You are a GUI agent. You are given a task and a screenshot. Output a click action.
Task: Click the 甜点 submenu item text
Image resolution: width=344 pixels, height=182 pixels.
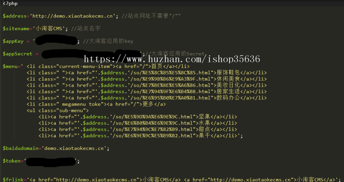(x=204, y=130)
